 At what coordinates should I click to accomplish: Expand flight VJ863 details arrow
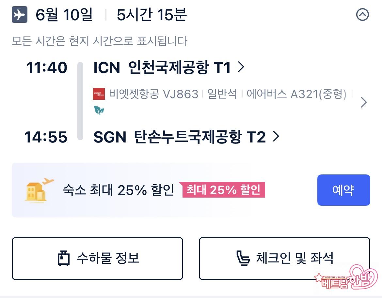point(363,102)
